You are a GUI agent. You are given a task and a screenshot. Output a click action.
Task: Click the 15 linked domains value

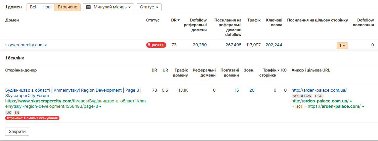pyautogui.click(x=237, y=90)
